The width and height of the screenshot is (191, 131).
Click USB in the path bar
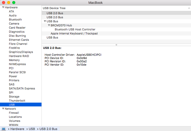click(32, 129)
